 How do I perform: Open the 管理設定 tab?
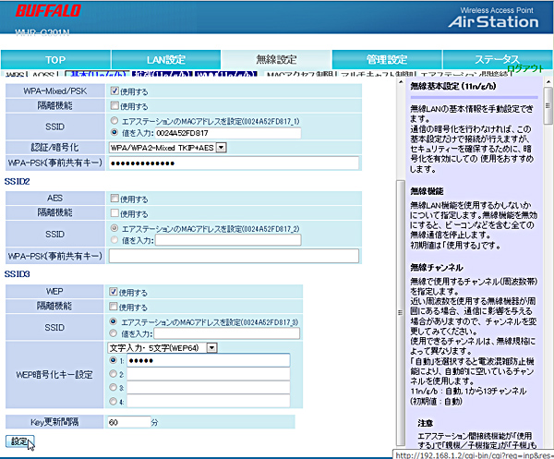pos(384,60)
